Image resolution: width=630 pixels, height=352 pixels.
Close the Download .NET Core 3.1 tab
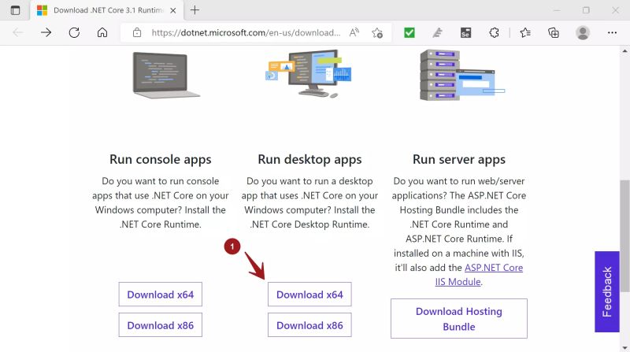173,10
